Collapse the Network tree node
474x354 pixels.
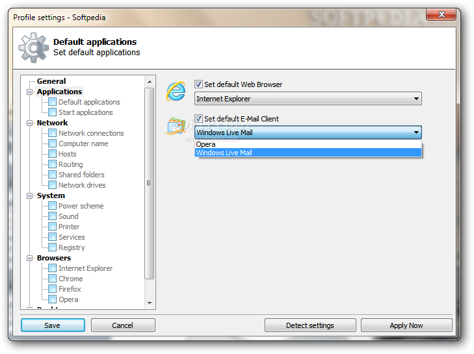(x=30, y=123)
